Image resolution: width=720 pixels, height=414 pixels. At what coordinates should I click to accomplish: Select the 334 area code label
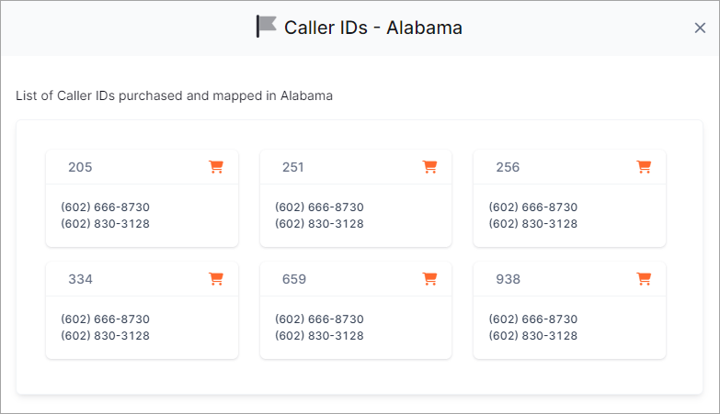coord(80,279)
